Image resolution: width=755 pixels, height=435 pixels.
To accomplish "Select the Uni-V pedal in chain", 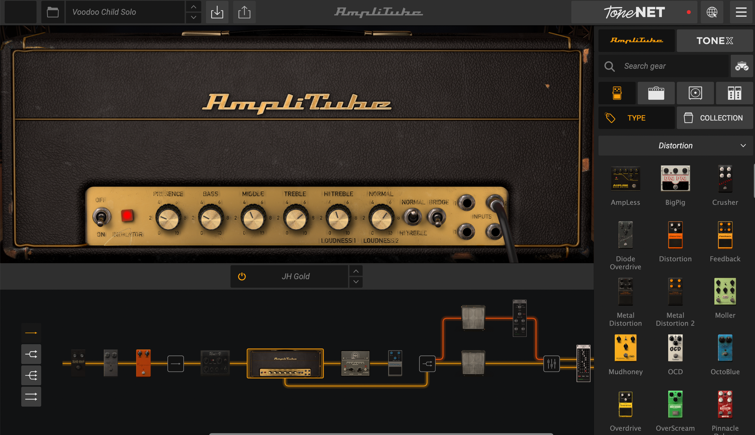I will (x=215, y=363).
